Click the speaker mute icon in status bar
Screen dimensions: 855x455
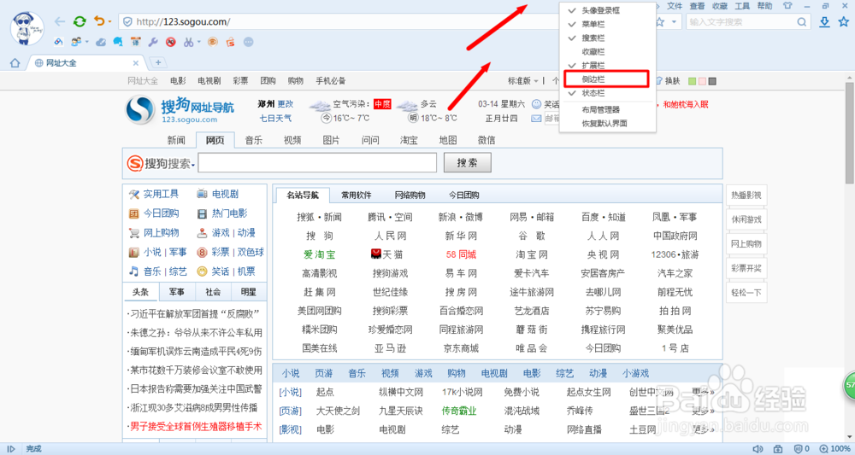click(x=758, y=449)
